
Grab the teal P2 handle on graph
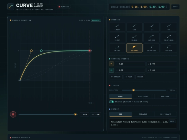click(41, 51)
